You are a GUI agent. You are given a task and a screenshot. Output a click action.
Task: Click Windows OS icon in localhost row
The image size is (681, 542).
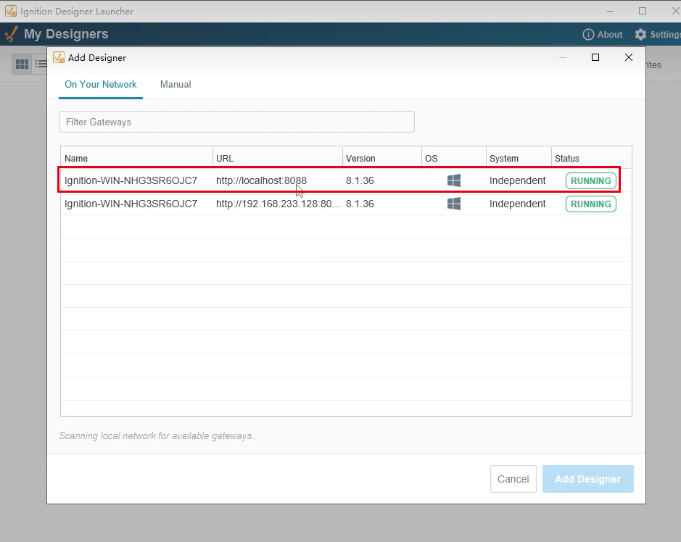coord(454,180)
